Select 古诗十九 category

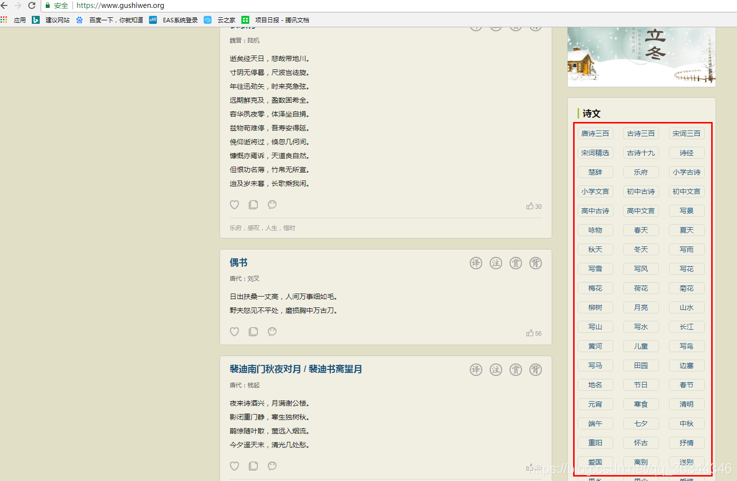click(x=641, y=153)
